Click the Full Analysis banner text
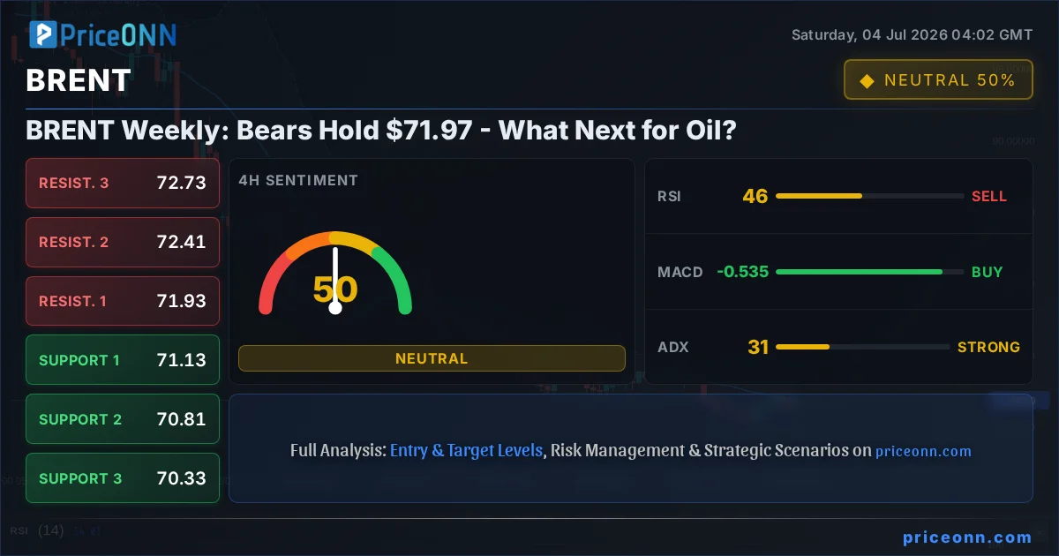1059x556 pixels. [x=630, y=450]
